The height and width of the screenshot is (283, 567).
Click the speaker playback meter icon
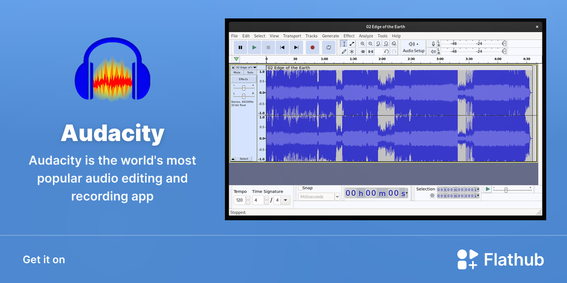tap(433, 51)
